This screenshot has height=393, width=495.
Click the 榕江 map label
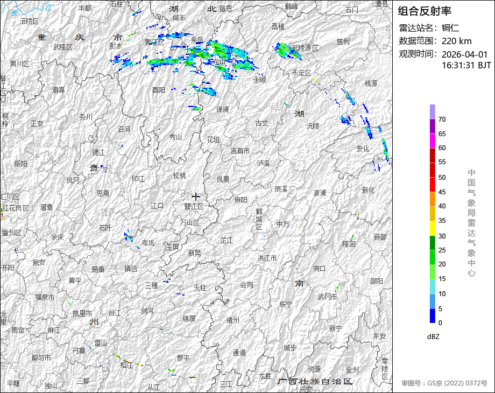[126, 365]
